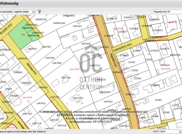Screen dimensions: 182x134
Task: Click the Borszéki utca street label
Action: pos(6,29)
